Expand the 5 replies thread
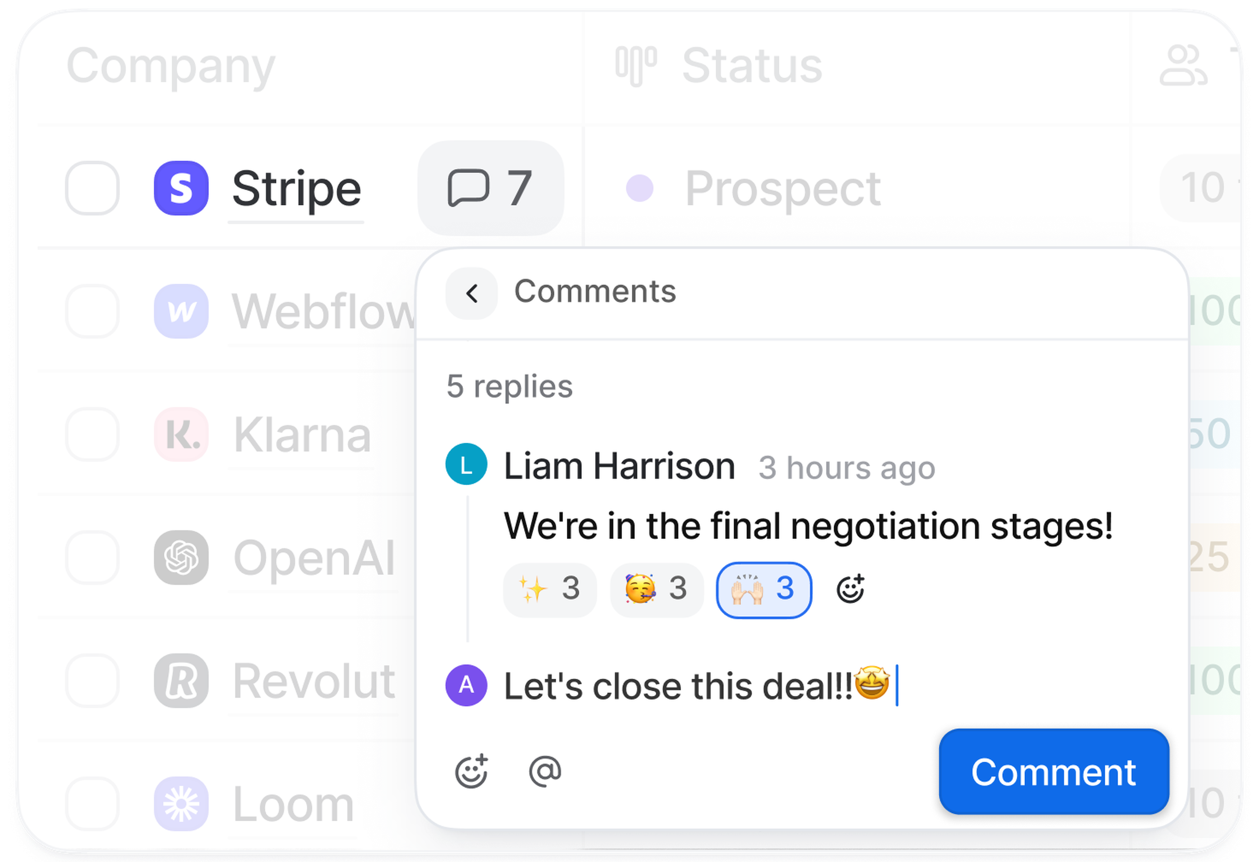Image resolution: width=1259 pixels, height=862 pixels. (x=509, y=387)
